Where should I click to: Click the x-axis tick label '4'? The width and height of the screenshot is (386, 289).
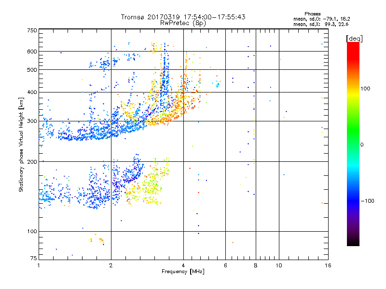[183, 265]
